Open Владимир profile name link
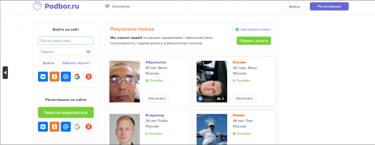 [155, 115]
